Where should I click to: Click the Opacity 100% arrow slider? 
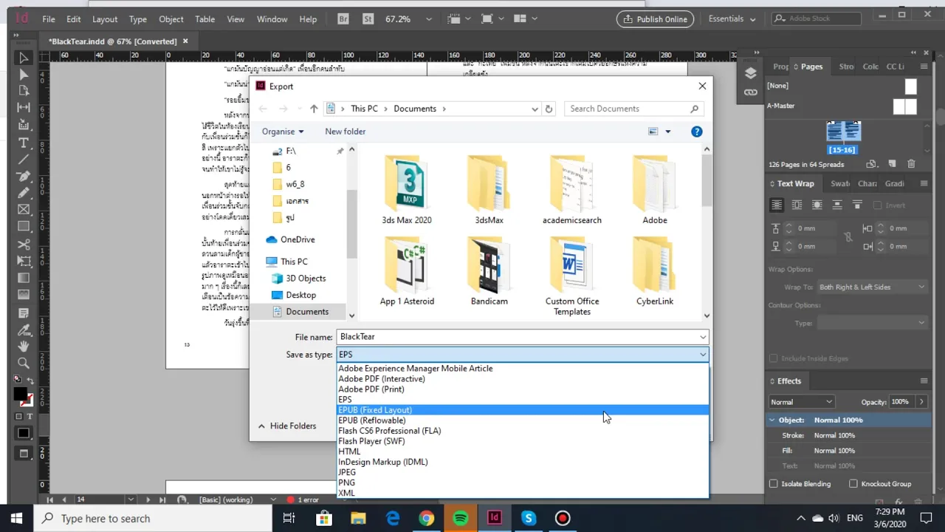[921, 402]
